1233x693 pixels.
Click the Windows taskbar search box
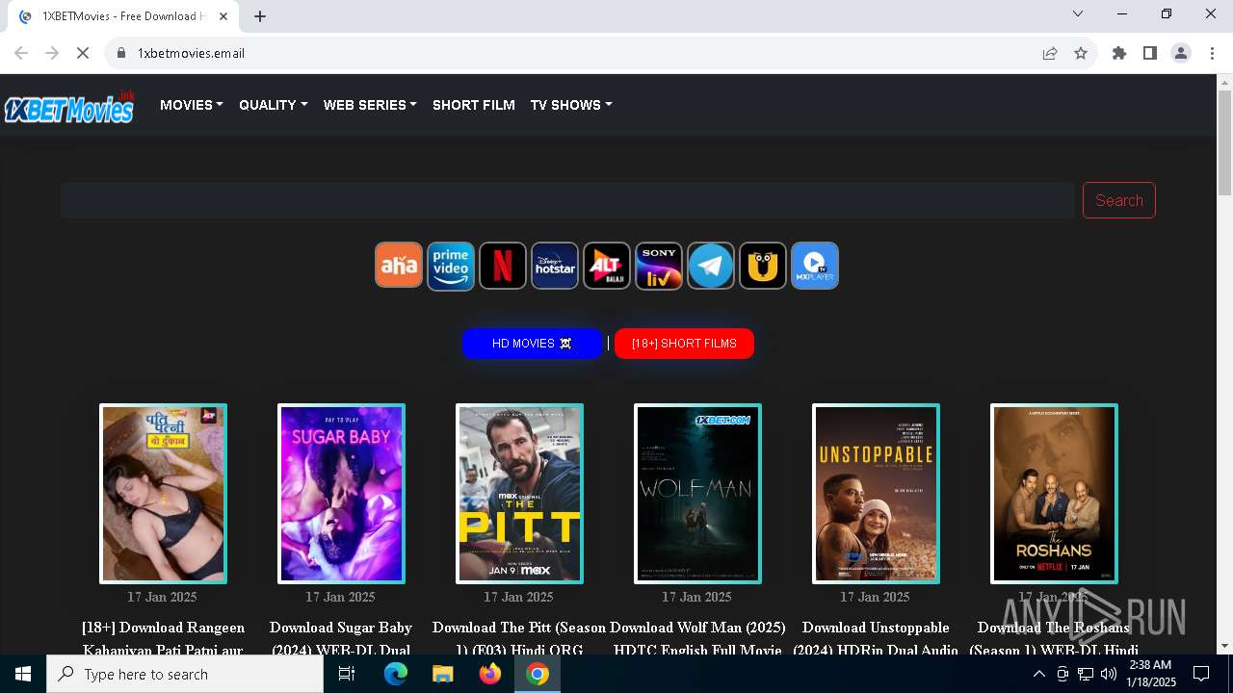(185, 674)
